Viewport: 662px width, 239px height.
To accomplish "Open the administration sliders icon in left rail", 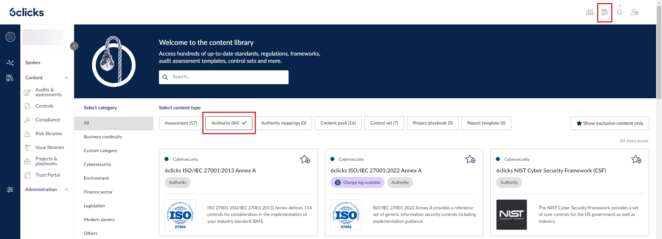I will pyautogui.click(x=10, y=190).
